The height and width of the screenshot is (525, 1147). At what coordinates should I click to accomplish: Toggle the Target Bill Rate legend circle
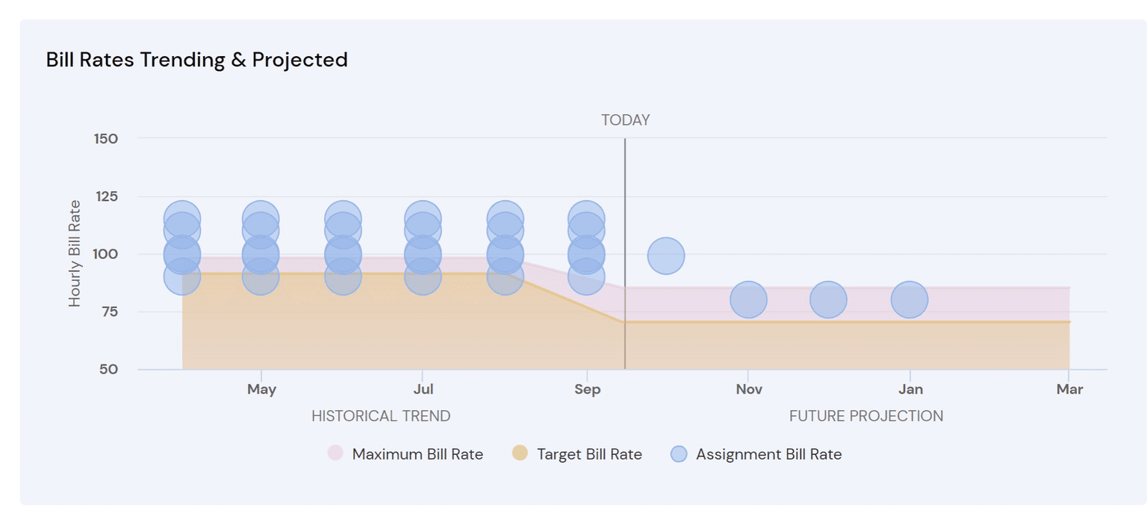pos(520,453)
